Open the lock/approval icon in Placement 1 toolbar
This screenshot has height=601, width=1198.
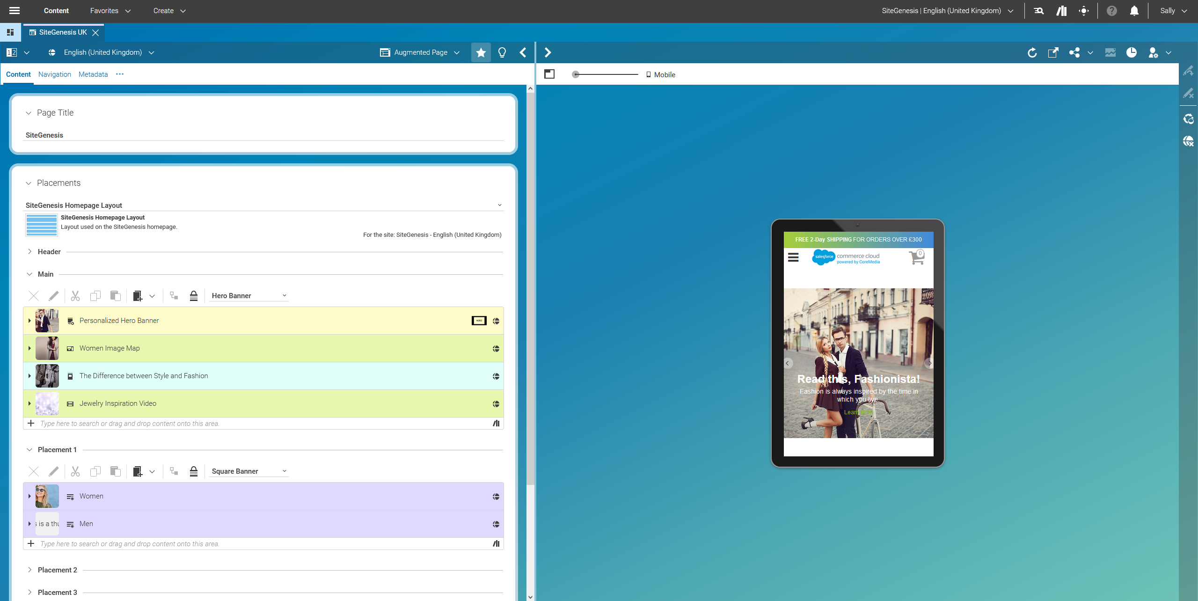193,471
